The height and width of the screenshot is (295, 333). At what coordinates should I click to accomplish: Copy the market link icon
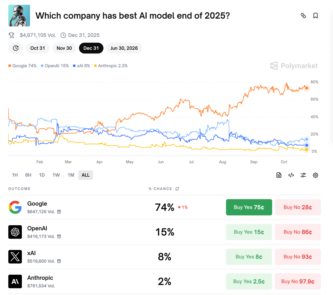[303, 16]
